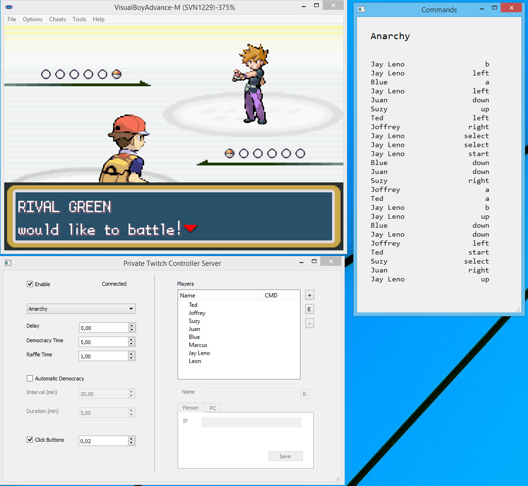Uncheck the Enable checkbox
This screenshot has width=528, height=486.
click(x=30, y=284)
